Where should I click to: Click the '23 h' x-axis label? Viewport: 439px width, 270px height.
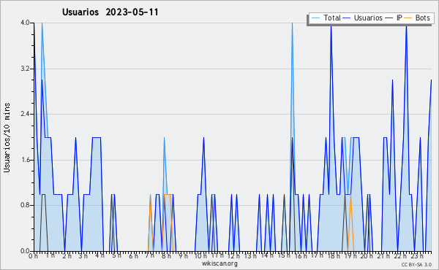417,255
